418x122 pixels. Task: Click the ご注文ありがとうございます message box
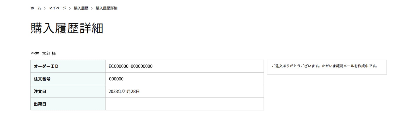(x=327, y=67)
